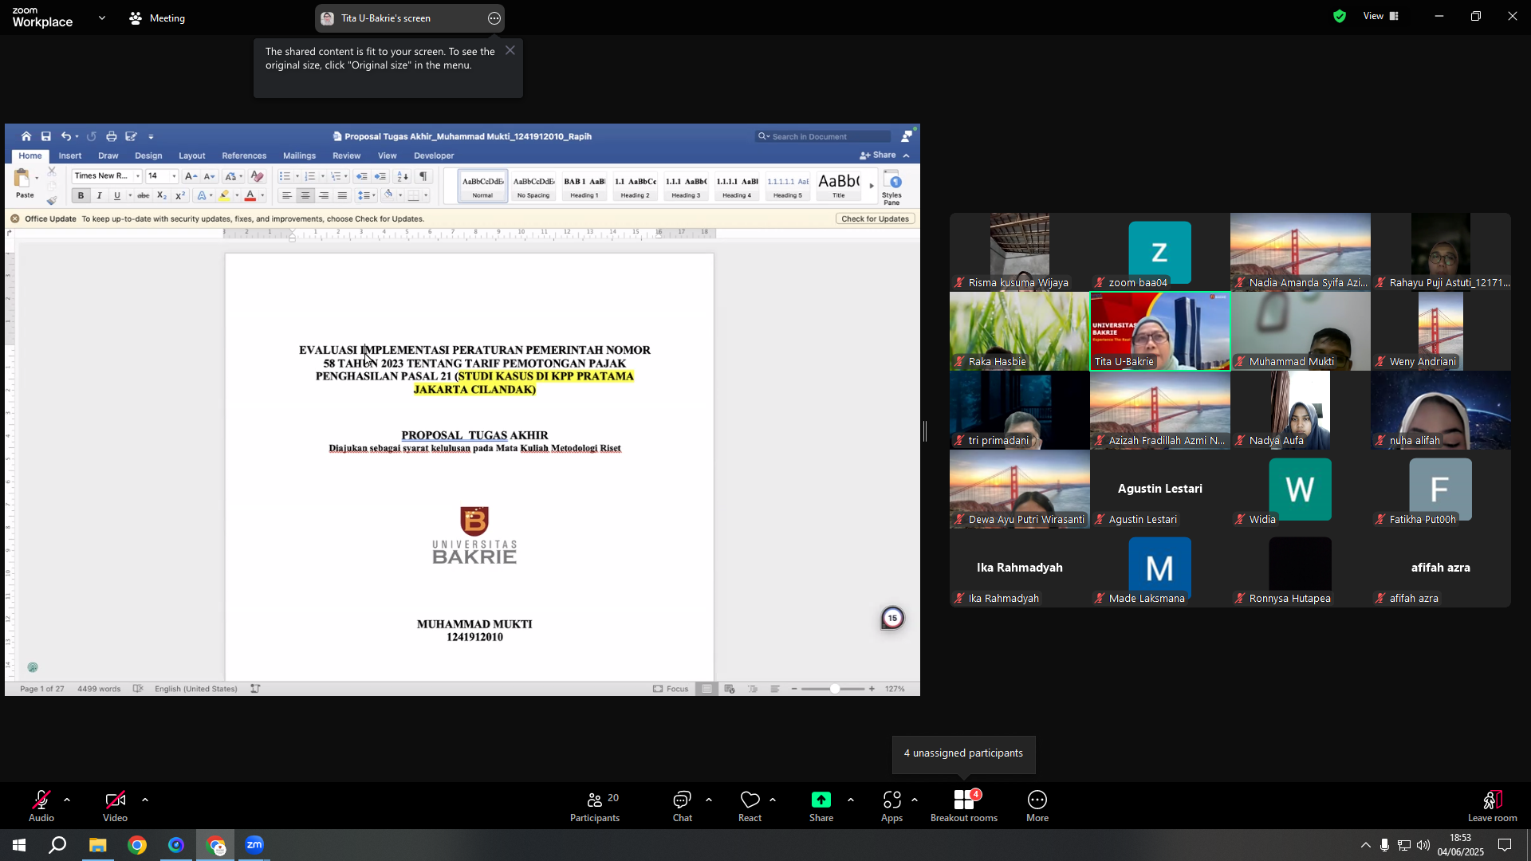
Task: Expand chat options arrow beside Chat
Action: click(709, 800)
